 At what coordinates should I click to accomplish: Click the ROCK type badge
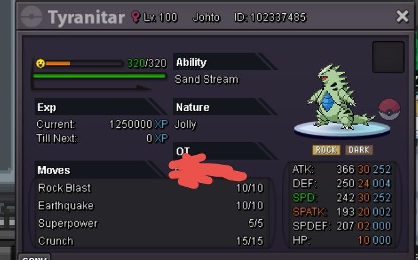(326, 150)
